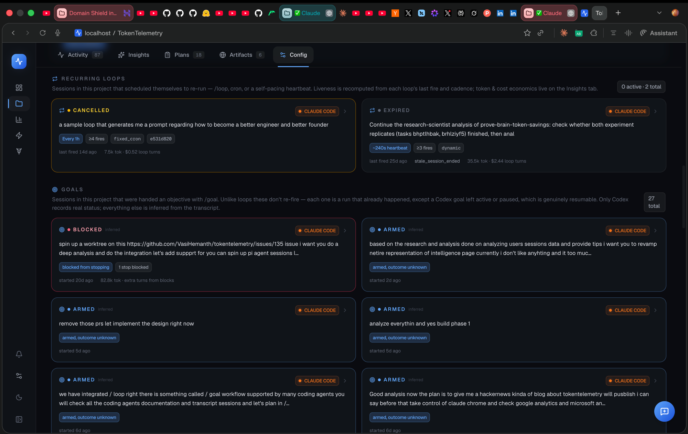Expand the EXPIRED loop card chevron

click(x=655, y=112)
